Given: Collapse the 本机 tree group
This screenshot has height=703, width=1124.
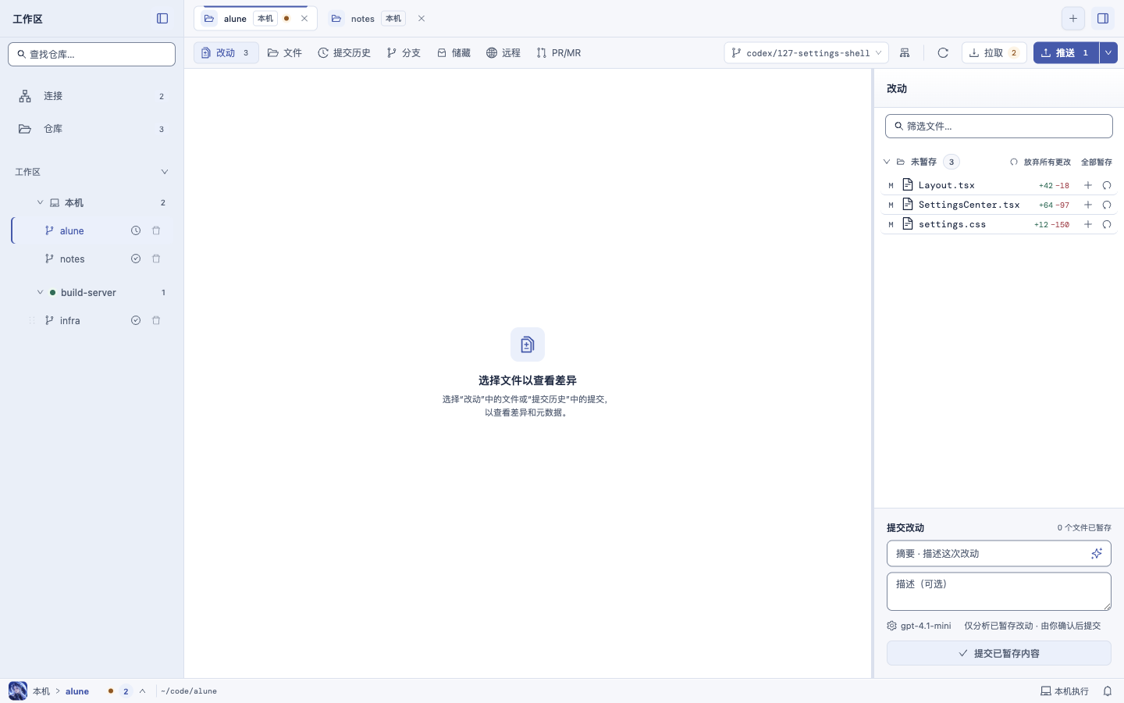Looking at the screenshot, I should pos(40,202).
